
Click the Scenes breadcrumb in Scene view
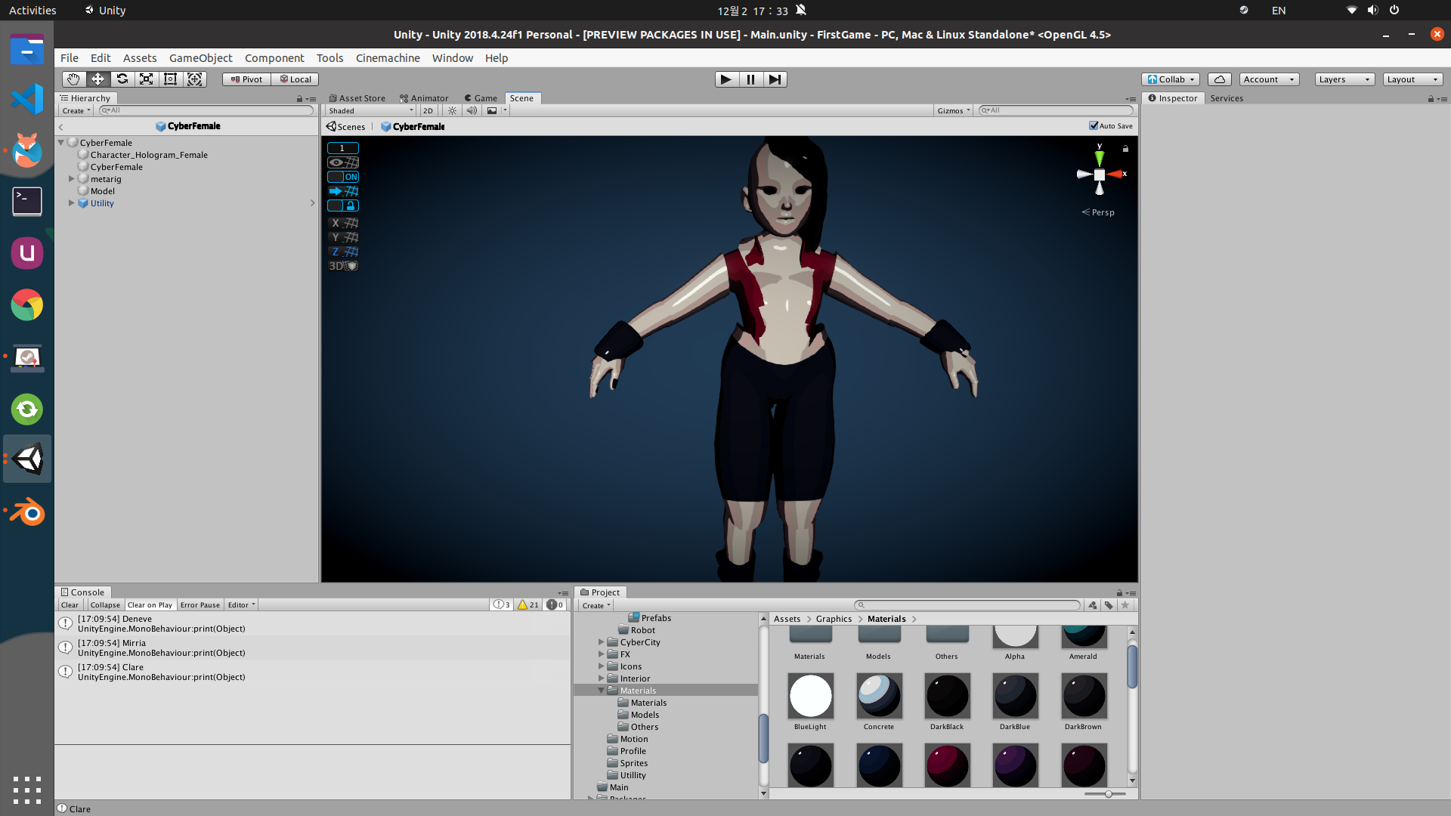pos(346,127)
